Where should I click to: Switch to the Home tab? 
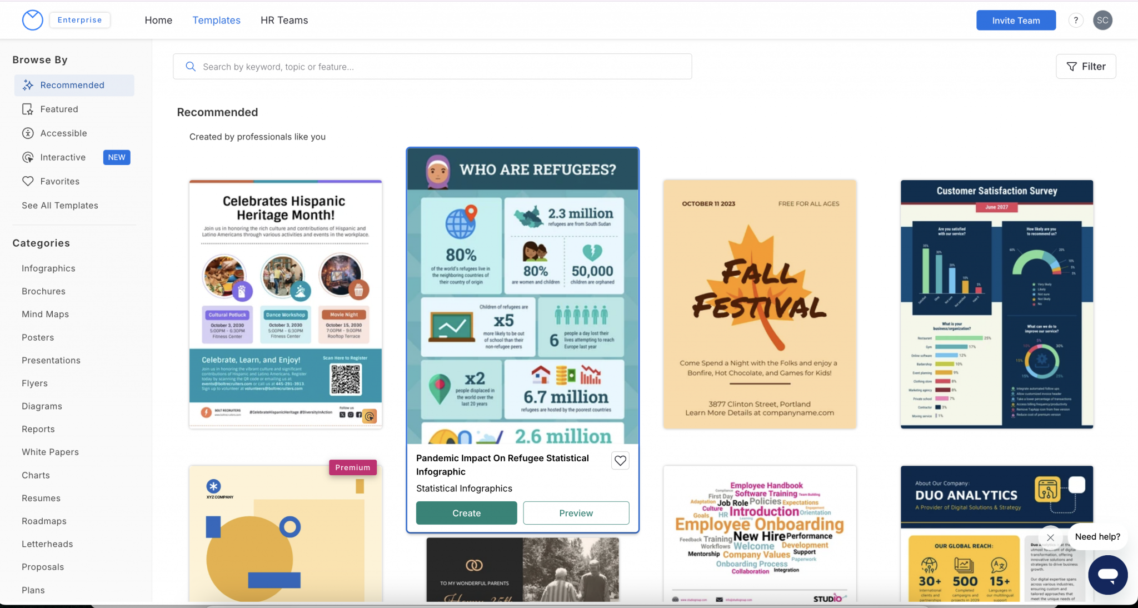point(158,20)
